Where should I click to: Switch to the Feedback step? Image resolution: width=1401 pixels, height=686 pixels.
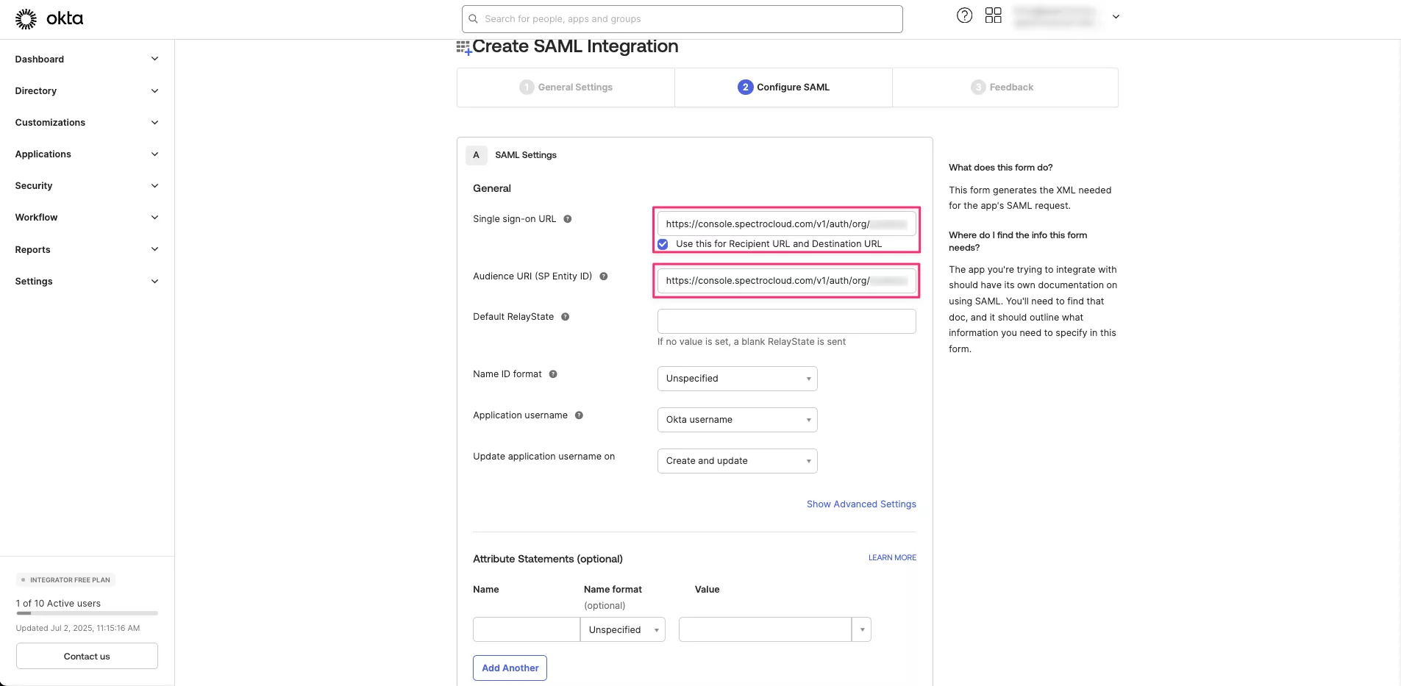(x=1003, y=87)
